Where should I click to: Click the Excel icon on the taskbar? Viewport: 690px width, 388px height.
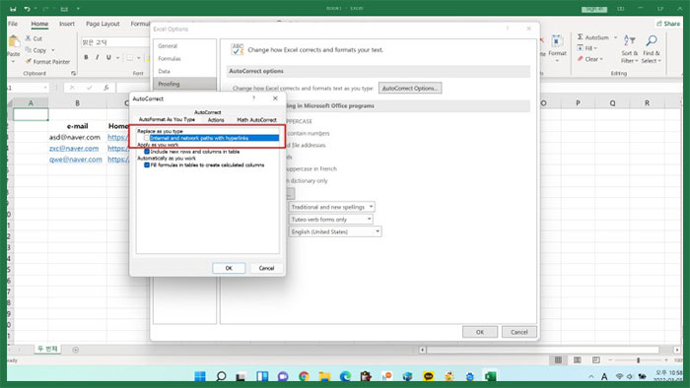click(x=490, y=376)
